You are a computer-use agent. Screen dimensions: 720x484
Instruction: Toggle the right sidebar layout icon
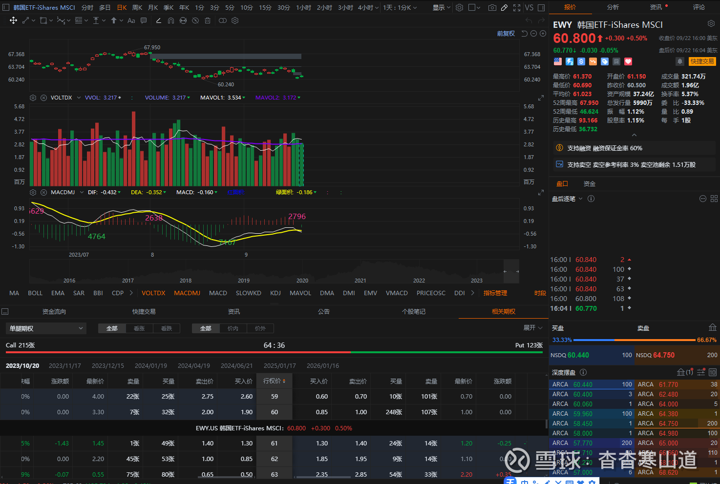541,8
